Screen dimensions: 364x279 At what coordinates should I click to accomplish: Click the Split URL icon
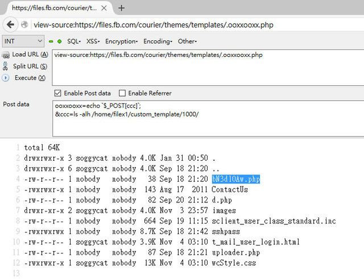click(x=6, y=66)
